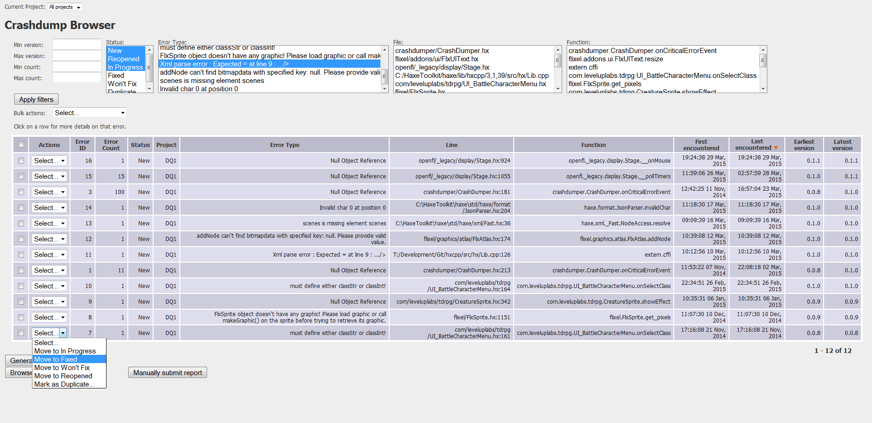
Task: Click the Min count input field
Action: point(77,67)
